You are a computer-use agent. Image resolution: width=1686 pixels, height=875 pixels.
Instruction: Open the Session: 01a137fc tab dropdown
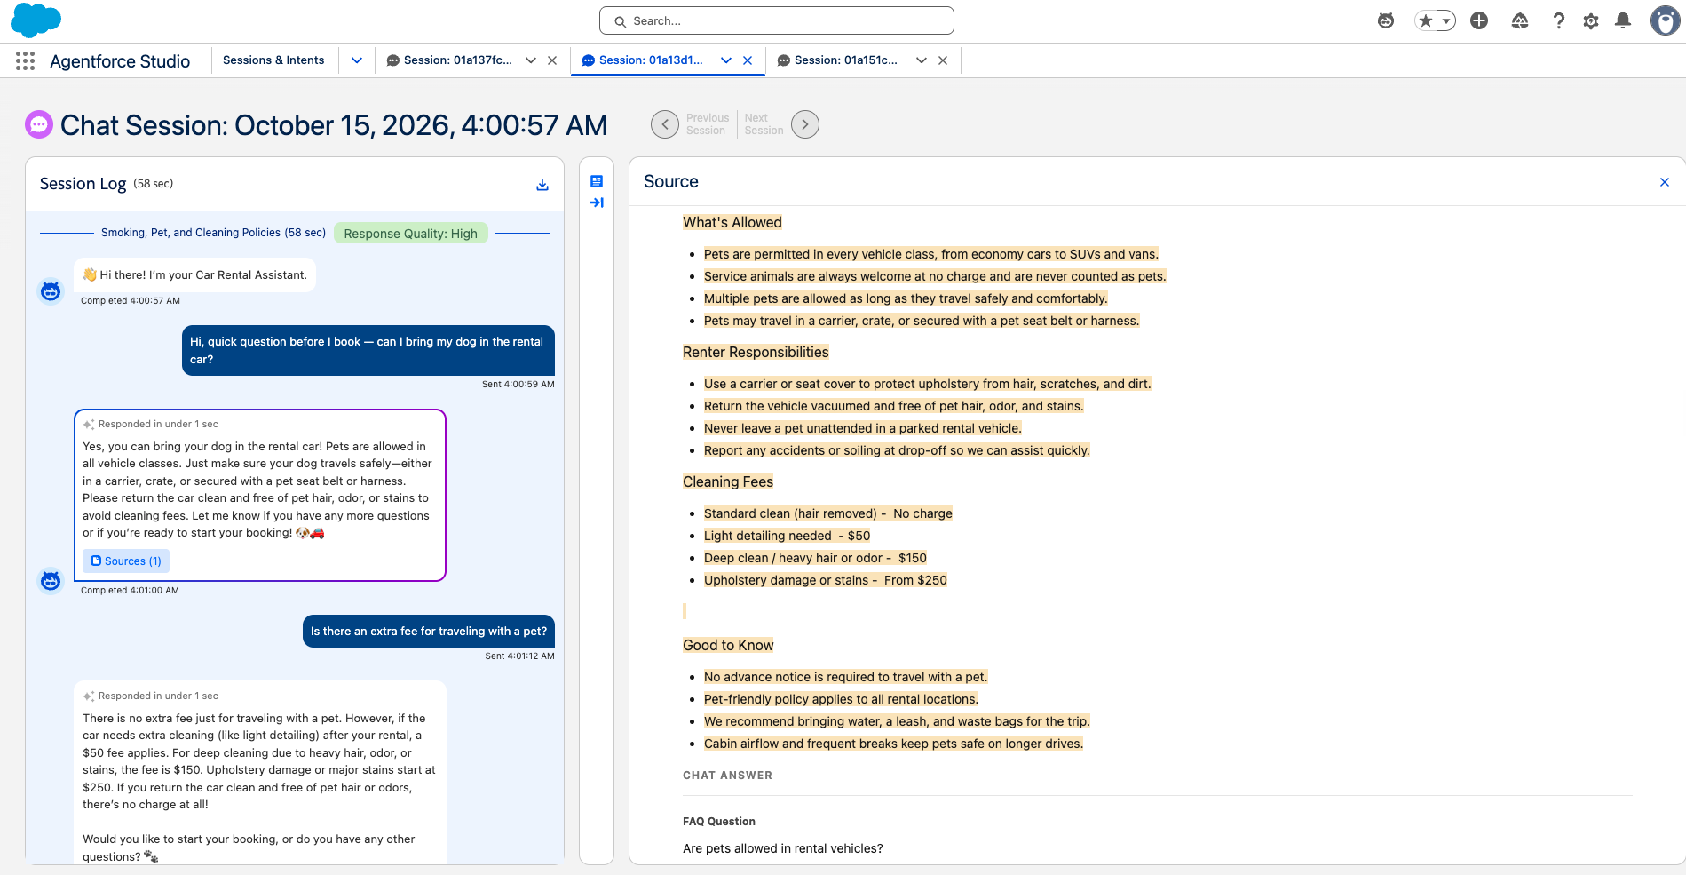click(x=531, y=60)
